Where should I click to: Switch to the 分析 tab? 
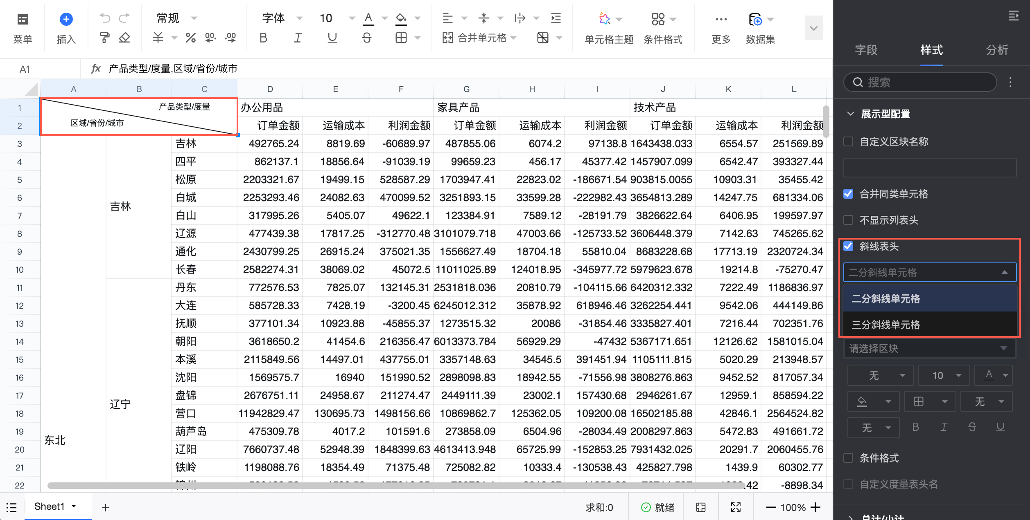tap(996, 50)
